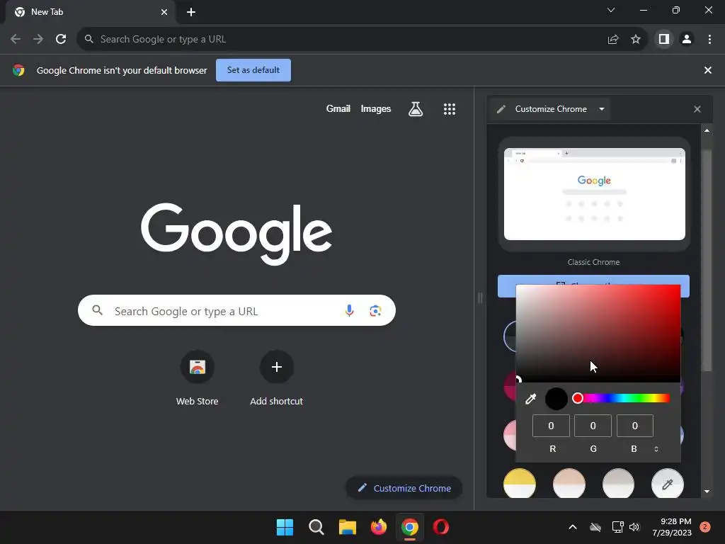Click the Chrome icon in the taskbar
The image size is (725, 544).
tap(410, 527)
